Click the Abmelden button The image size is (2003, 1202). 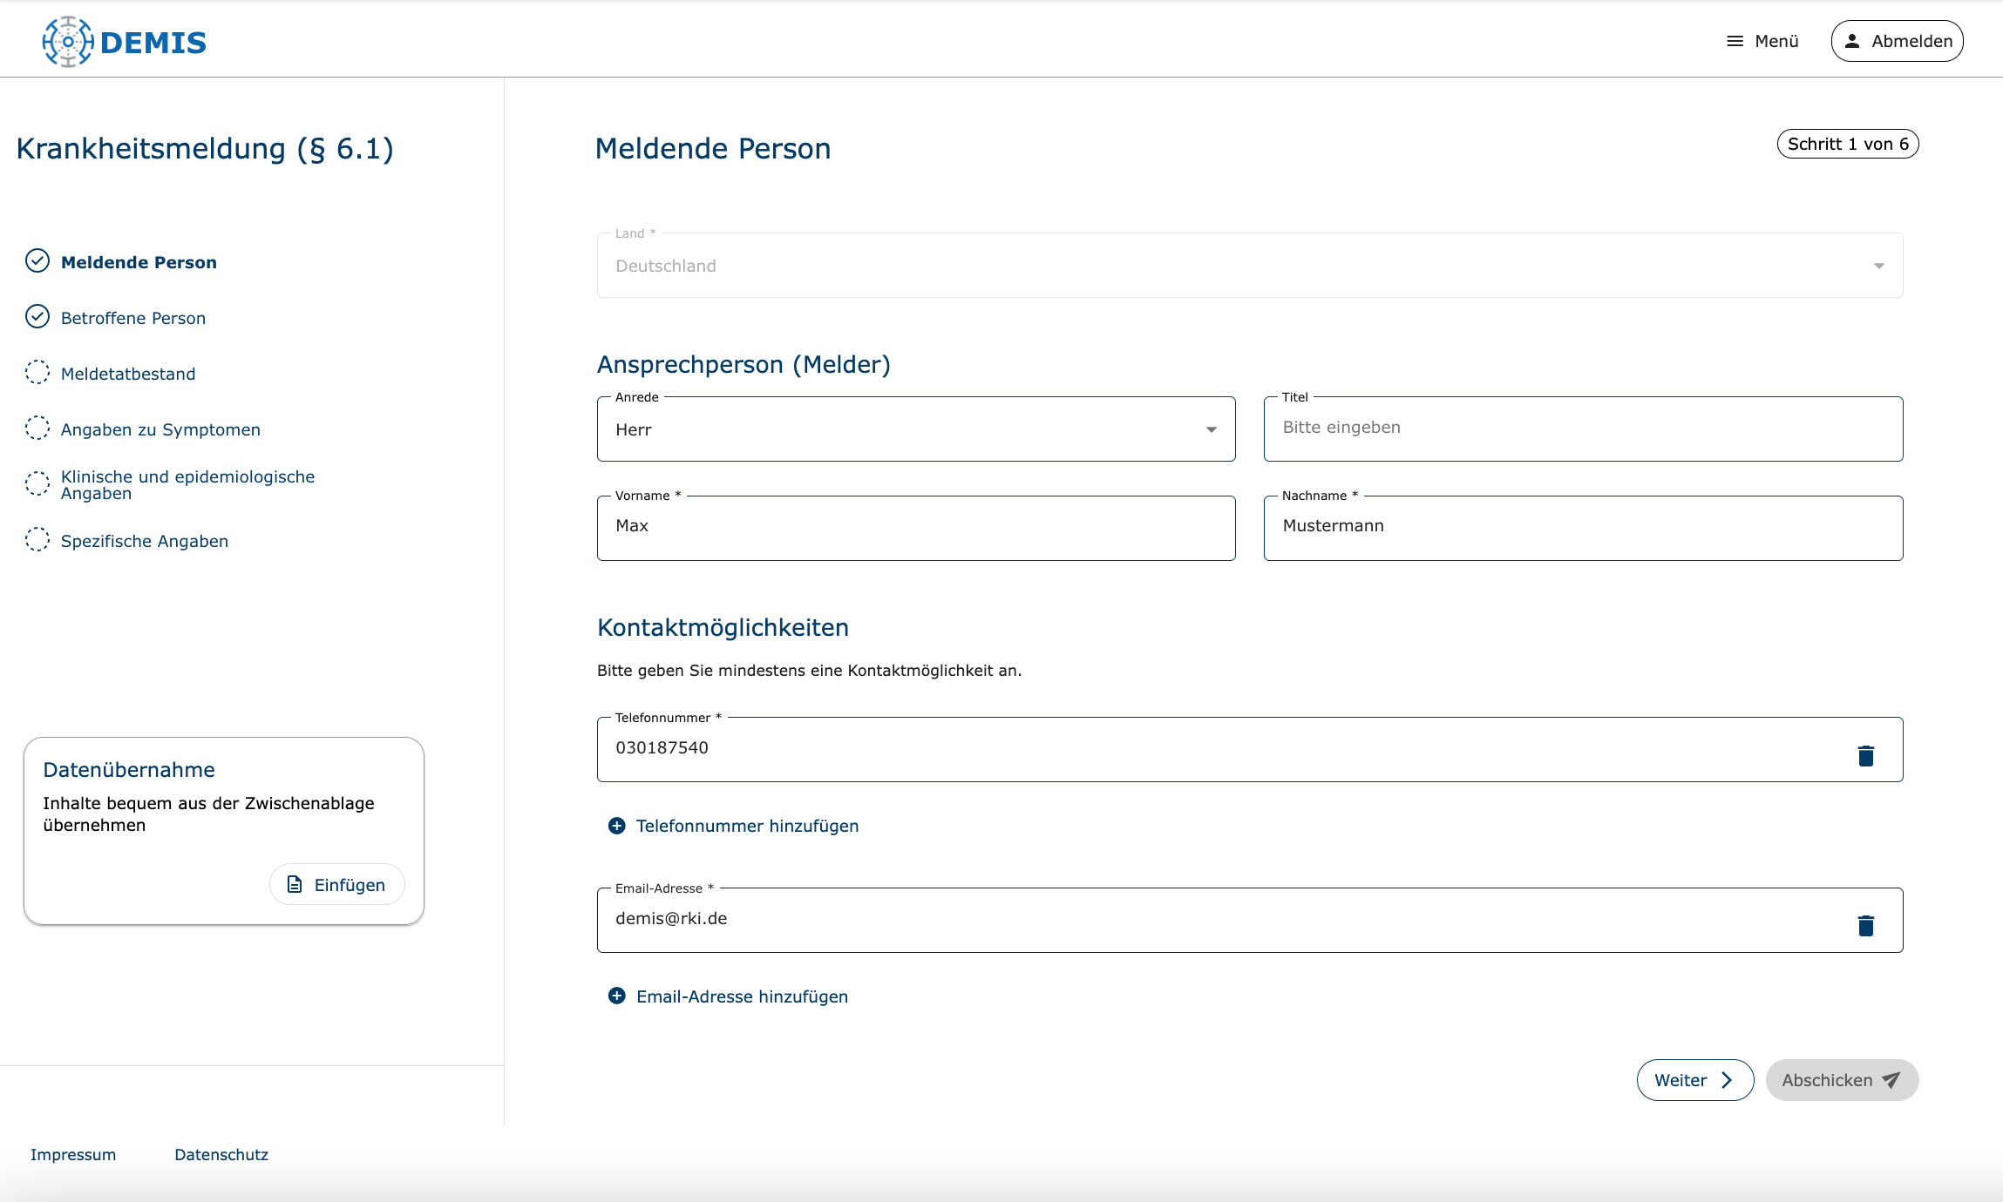click(x=1897, y=41)
